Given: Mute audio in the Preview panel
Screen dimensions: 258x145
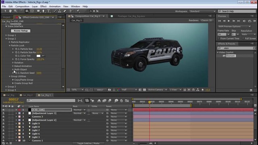Looking at the screenshot, I should click(244, 21).
